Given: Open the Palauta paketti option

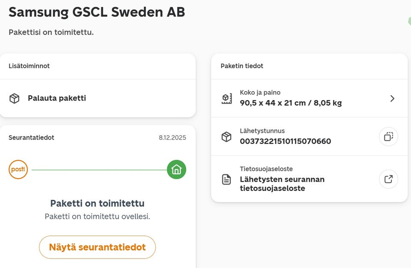Looking at the screenshot, I should pos(57,98).
